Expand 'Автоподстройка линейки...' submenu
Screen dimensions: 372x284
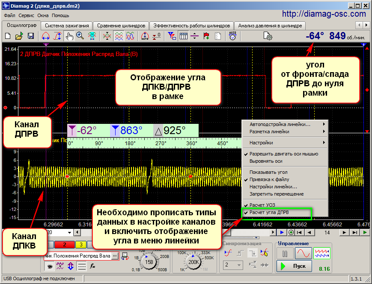[x=285, y=124]
